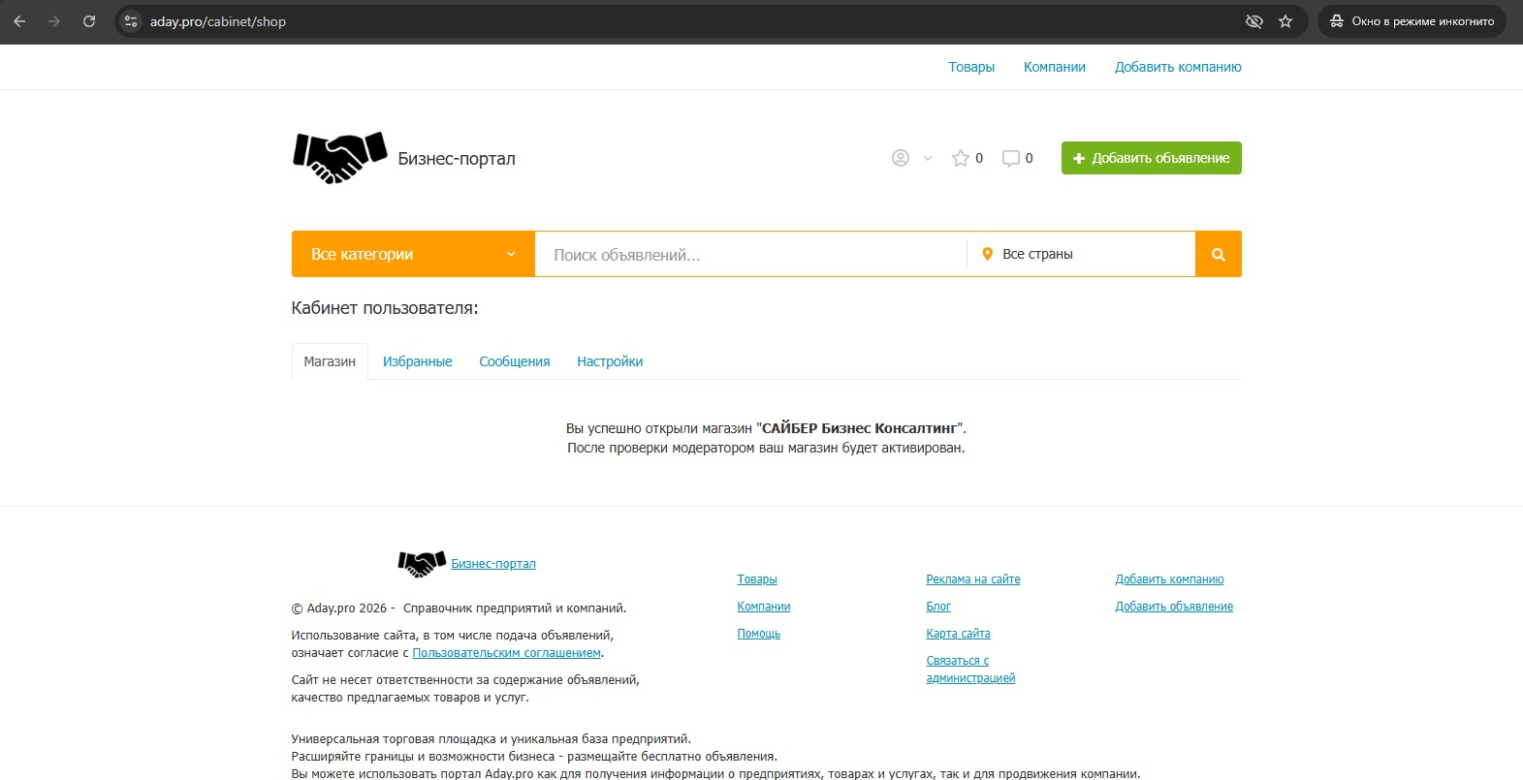The height and width of the screenshot is (780, 1523).
Task: Open the Все страны location selector
Action: 1081,254
